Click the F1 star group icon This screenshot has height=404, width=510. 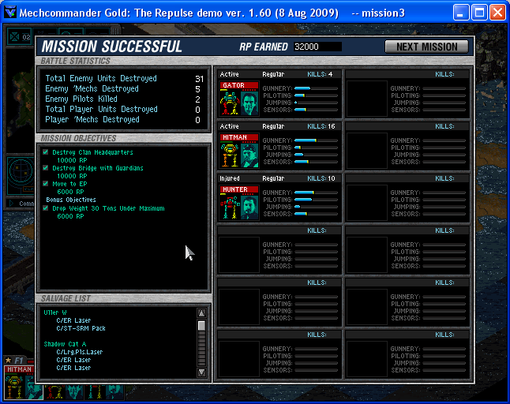[8, 360]
